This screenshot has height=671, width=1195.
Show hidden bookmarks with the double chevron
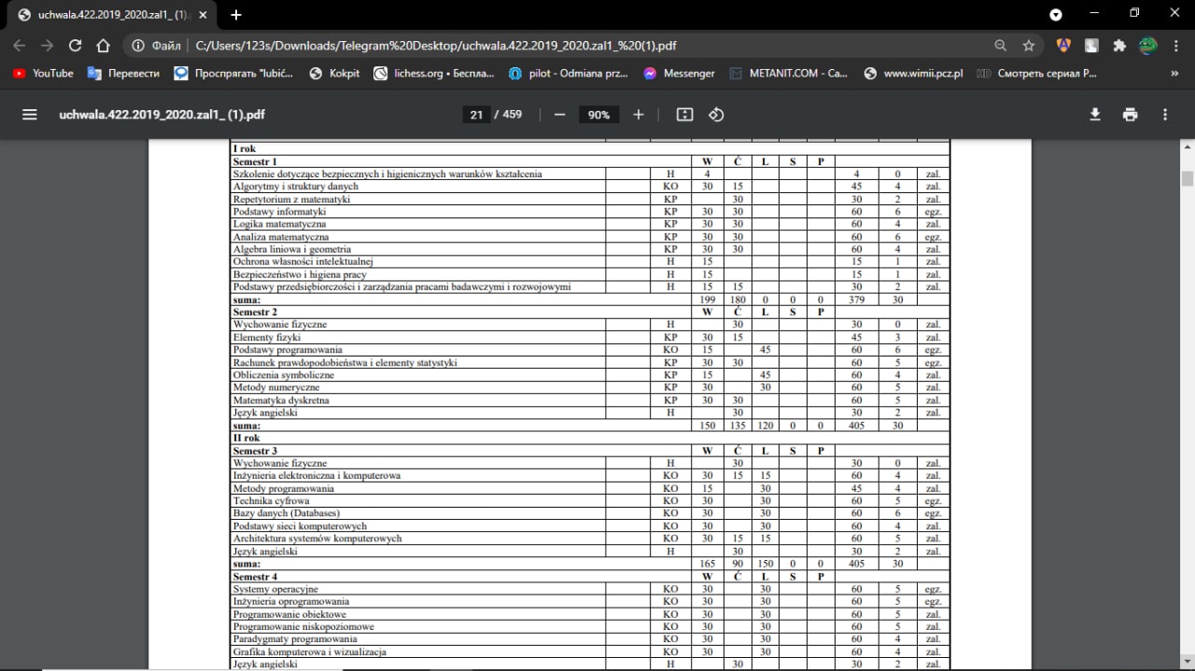(x=1174, y=73)
